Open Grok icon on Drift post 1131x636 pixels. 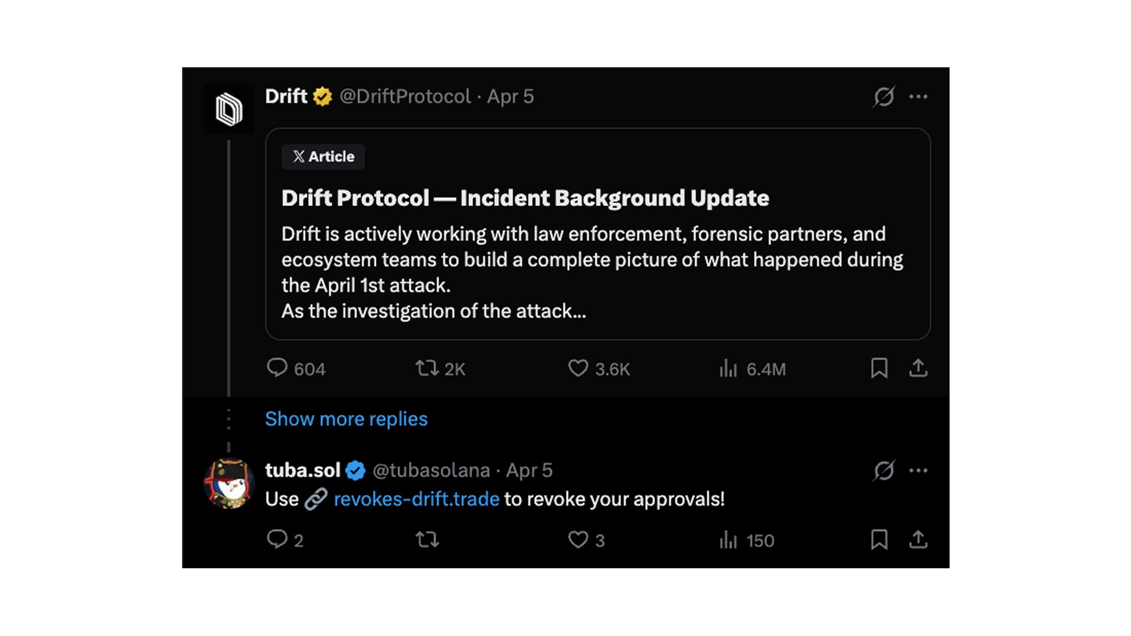pyautogui.click(x=884, y=97)
